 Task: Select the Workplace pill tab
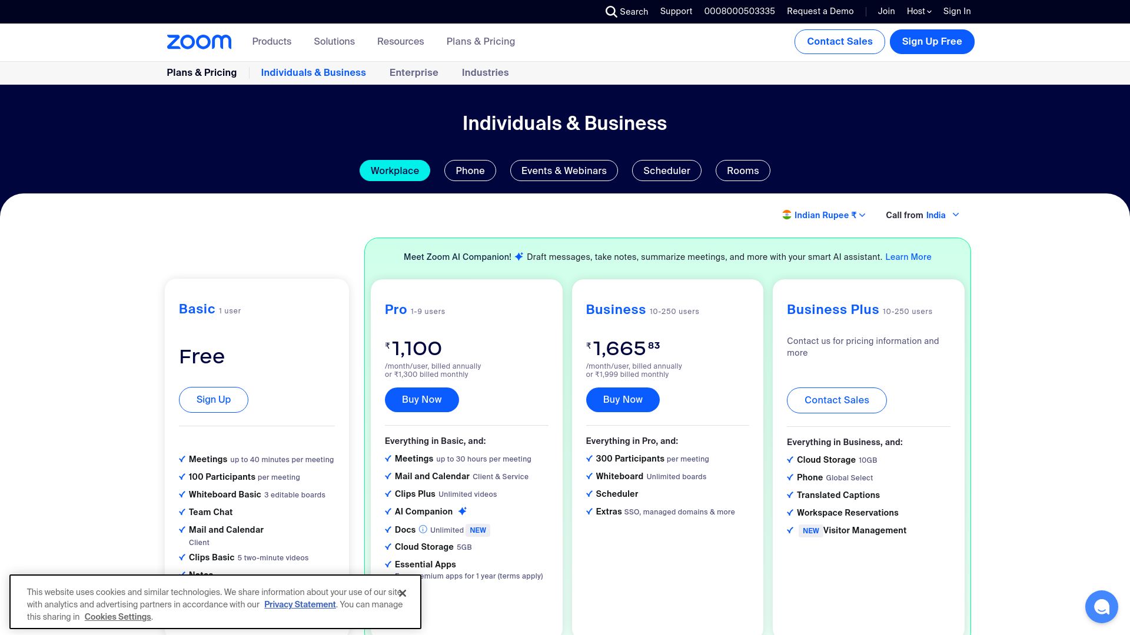tap(395, 171)
